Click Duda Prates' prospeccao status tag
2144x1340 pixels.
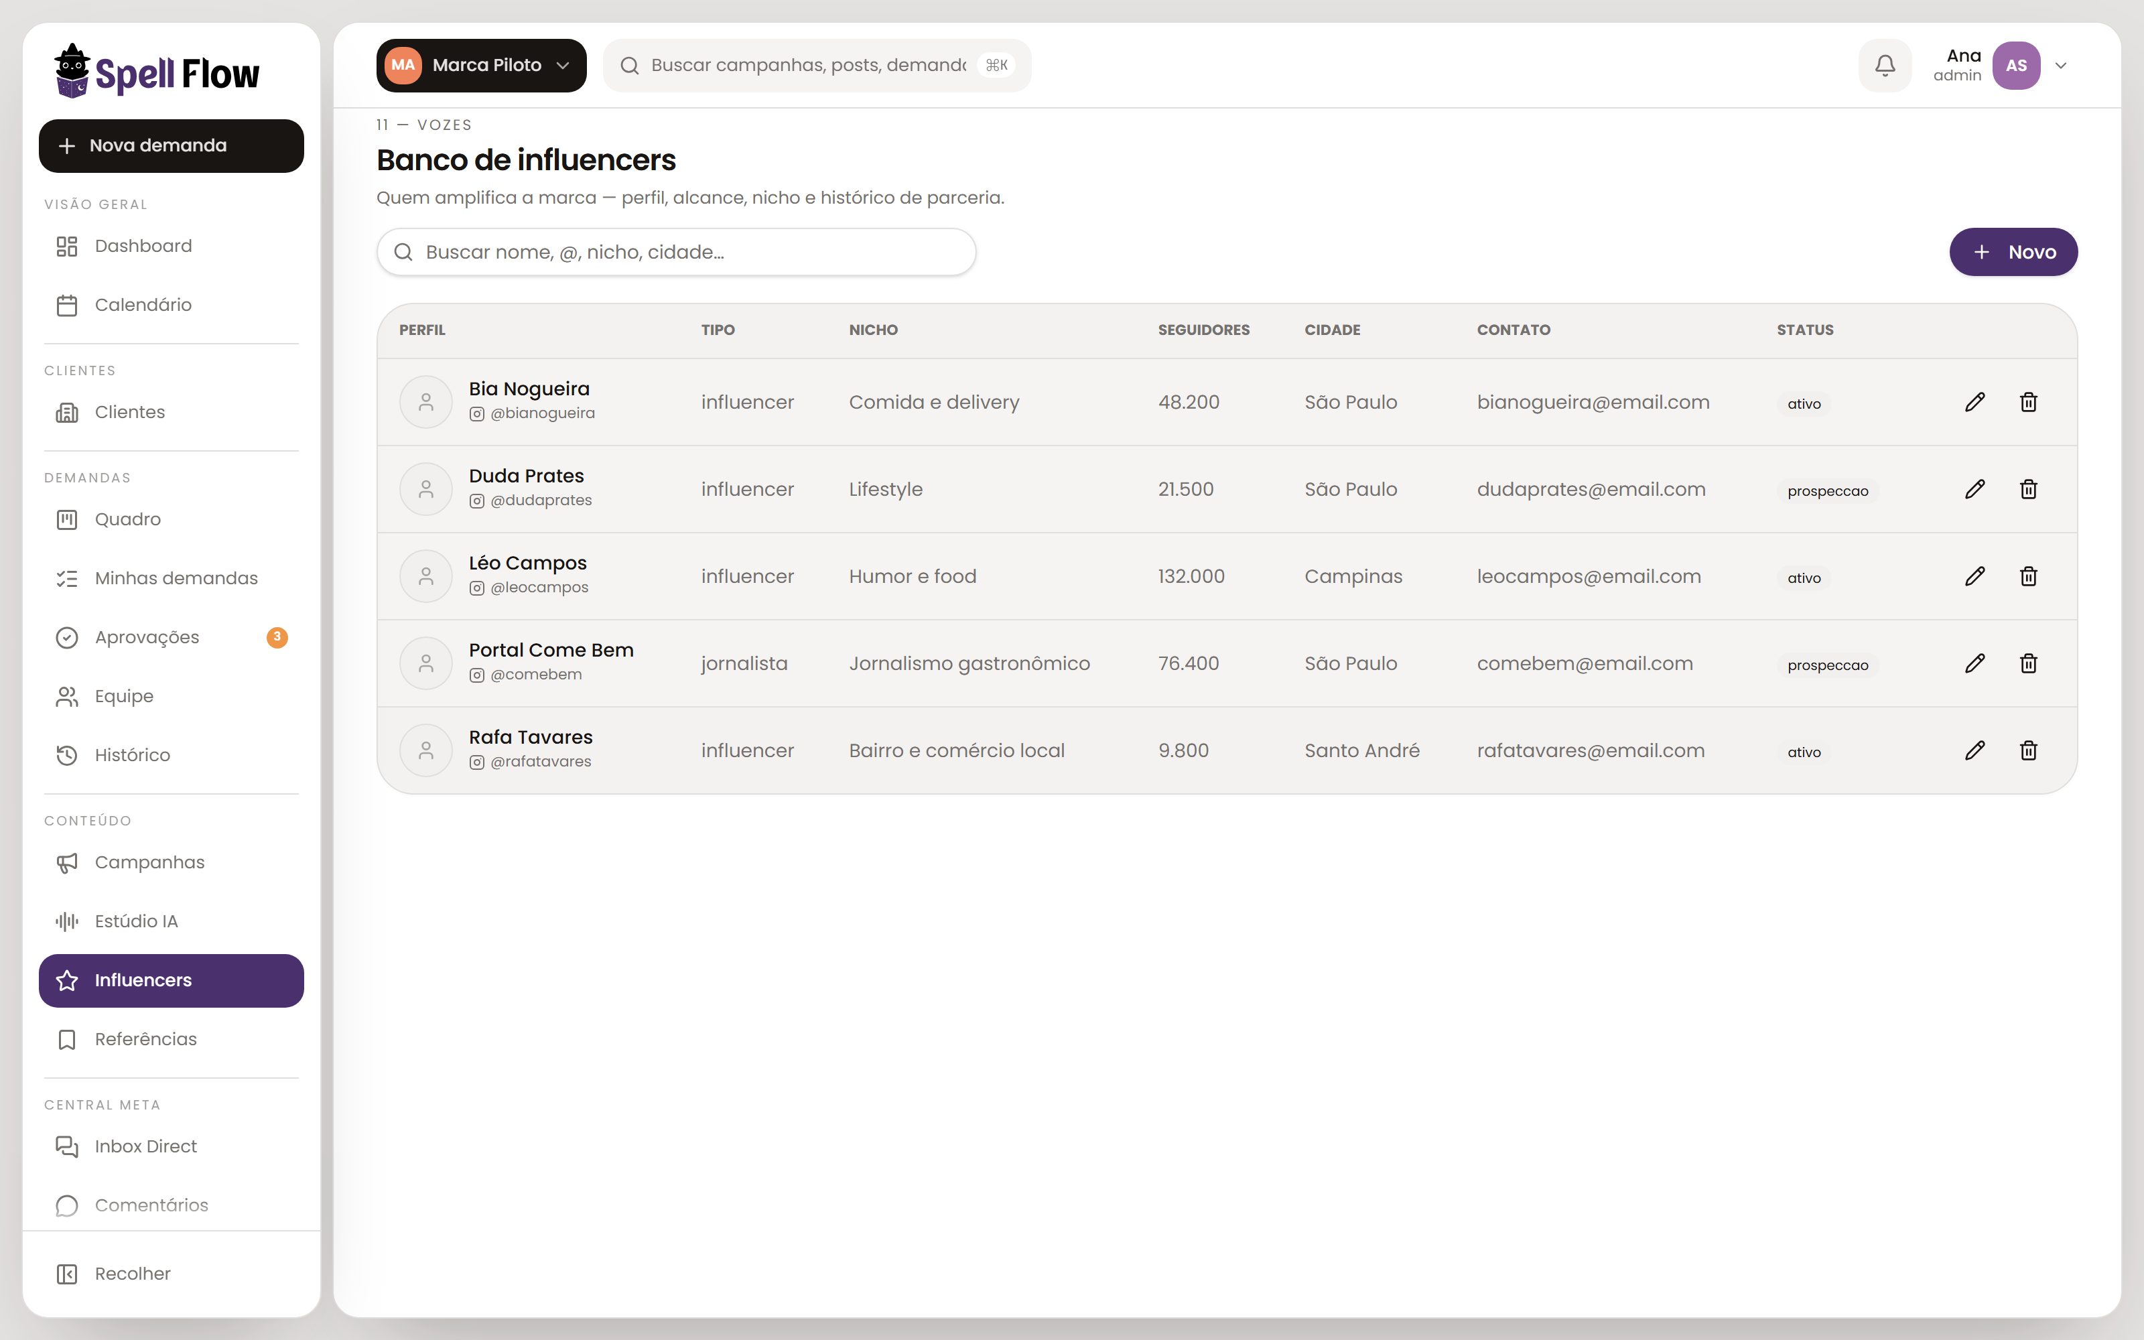coord(1827,491)
